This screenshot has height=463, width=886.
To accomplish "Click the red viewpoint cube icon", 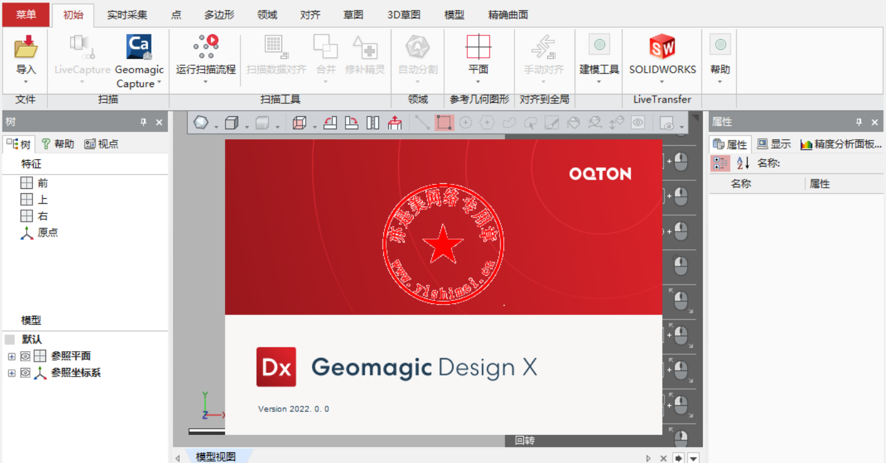I will pyautogui.click(x=299, y=123).
